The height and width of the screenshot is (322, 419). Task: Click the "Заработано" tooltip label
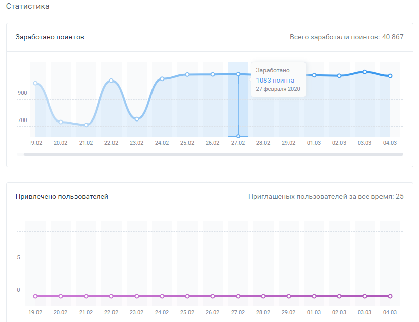pyautogui.click(x=273, y=70)
